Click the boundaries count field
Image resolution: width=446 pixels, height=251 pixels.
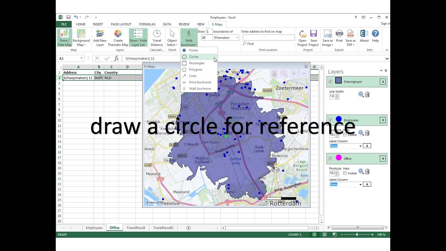pos(209,31)
